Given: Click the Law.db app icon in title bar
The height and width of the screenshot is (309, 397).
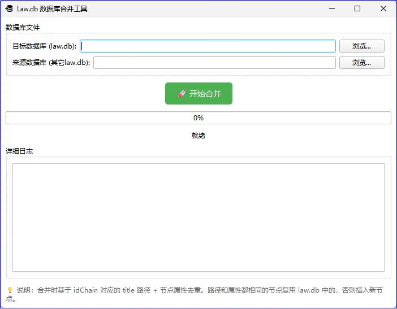Looking at the screenshot, I should (9, 8).
